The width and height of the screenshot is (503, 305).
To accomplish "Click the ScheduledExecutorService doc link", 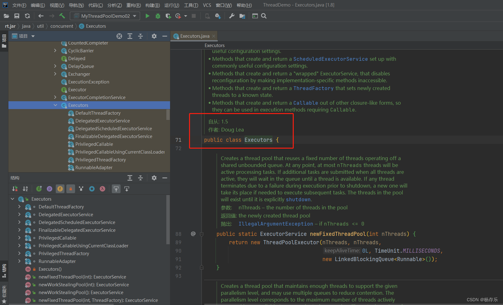I will (330, 59).
